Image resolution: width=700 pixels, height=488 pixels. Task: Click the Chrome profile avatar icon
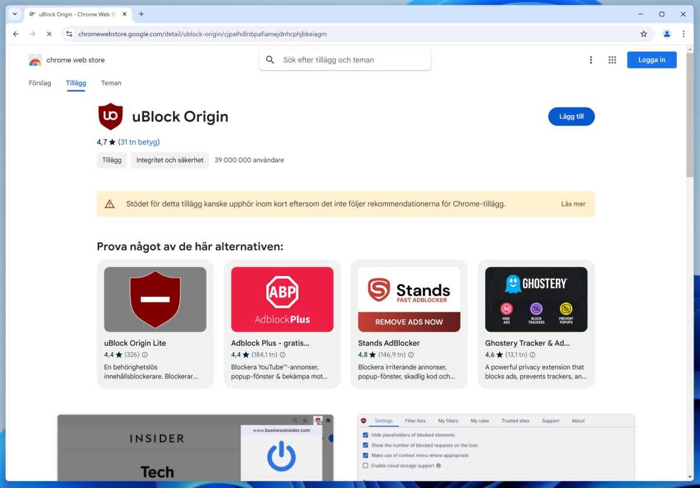pos(667,34)
